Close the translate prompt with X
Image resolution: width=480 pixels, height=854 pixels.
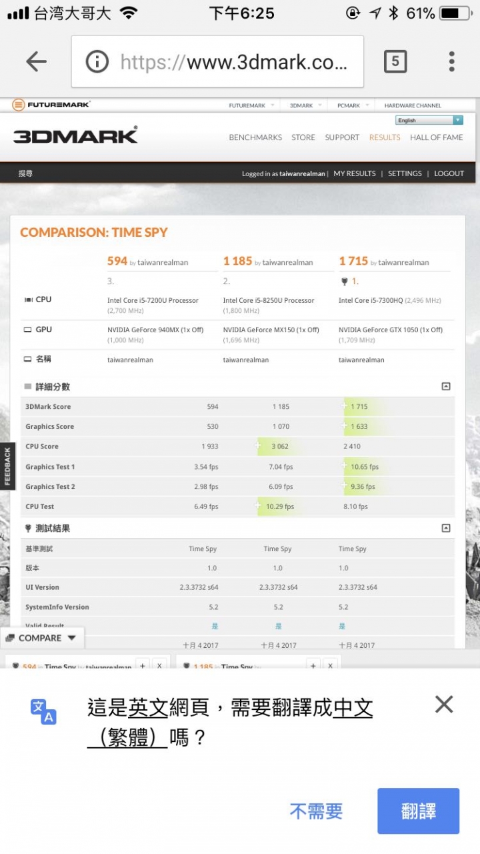coord(443,704)
